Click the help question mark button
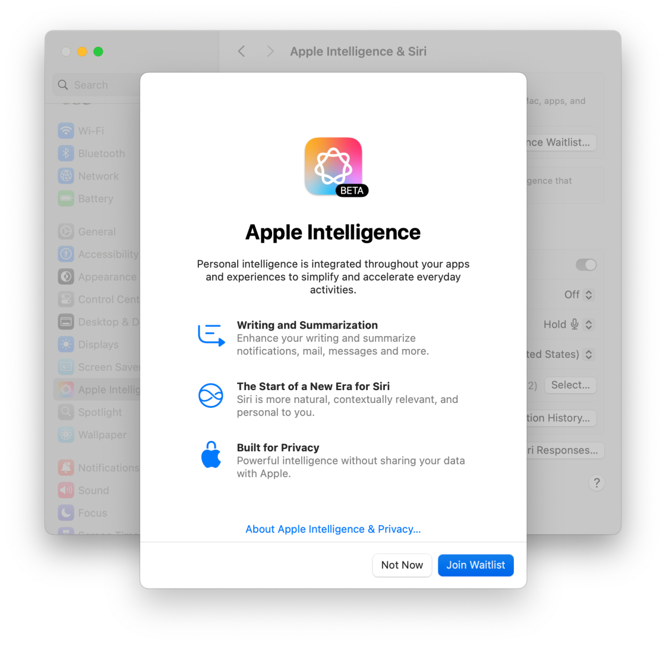 tap(597, 483)
